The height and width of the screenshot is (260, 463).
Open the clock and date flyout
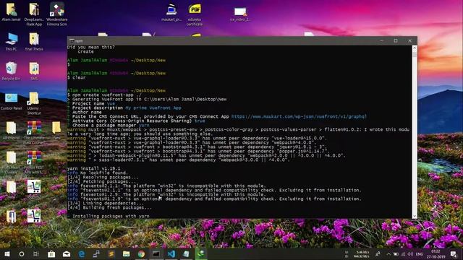(436, 253)
